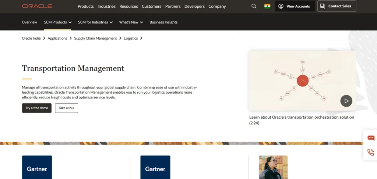Click the Take a tour button
The height and width of the screenshot is (179, 377).
66,108
